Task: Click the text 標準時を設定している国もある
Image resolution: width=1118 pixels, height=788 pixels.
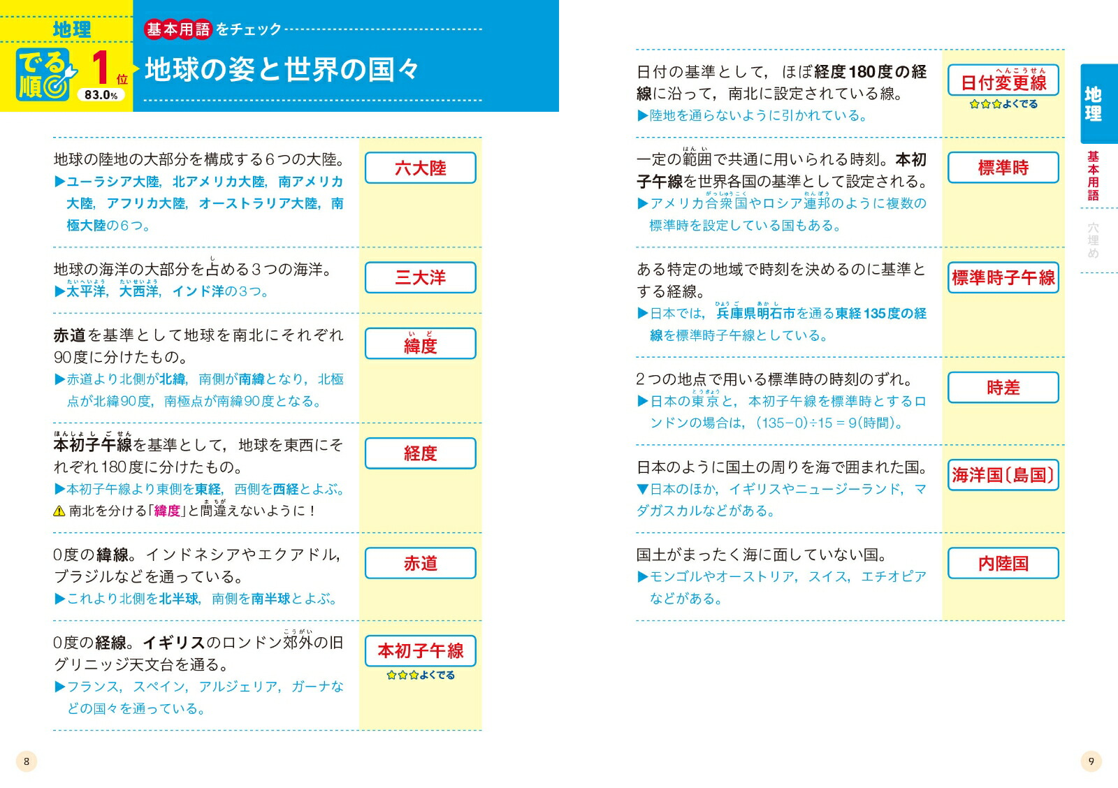Action: point(746,226)
